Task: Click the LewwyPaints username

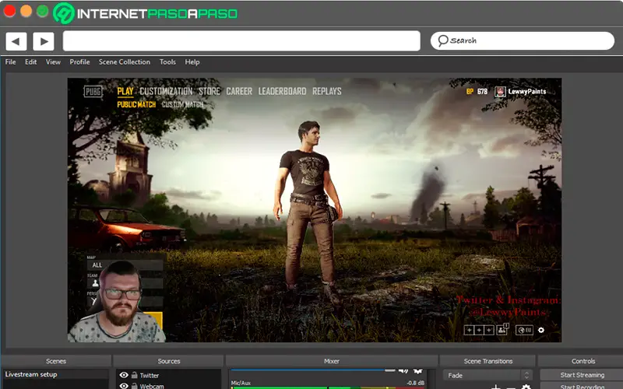Action: coord(527,92)
